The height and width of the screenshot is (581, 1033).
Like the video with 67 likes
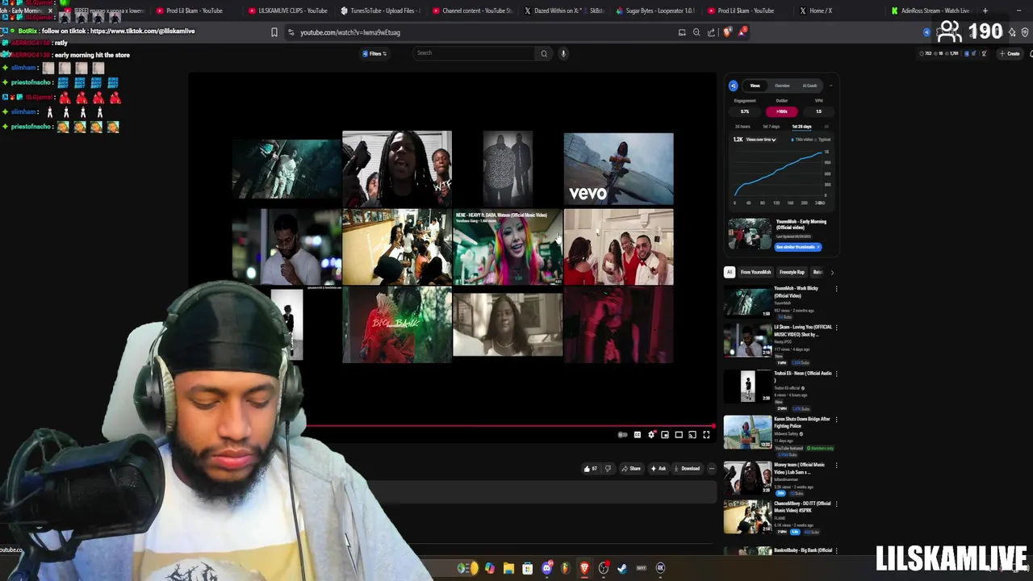592,469
